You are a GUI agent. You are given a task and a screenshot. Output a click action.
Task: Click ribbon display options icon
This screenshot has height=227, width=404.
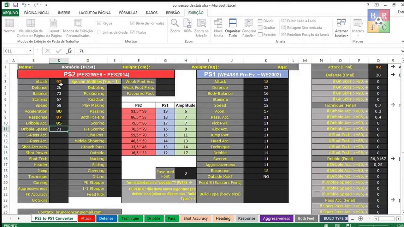pos(377,5)
